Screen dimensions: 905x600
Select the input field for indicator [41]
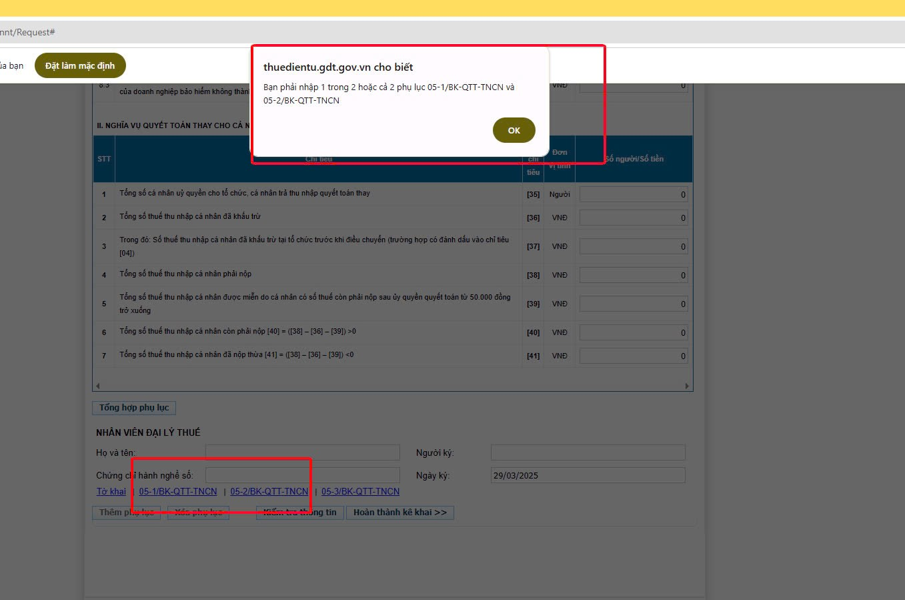[633, 356]
